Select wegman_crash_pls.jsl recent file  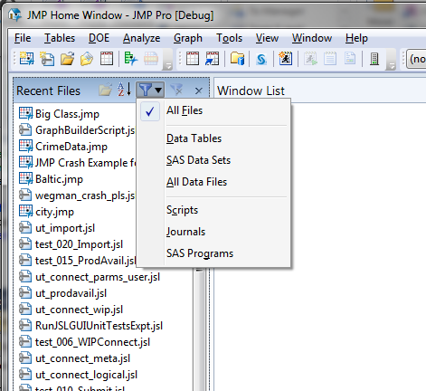tap(77, 195)
